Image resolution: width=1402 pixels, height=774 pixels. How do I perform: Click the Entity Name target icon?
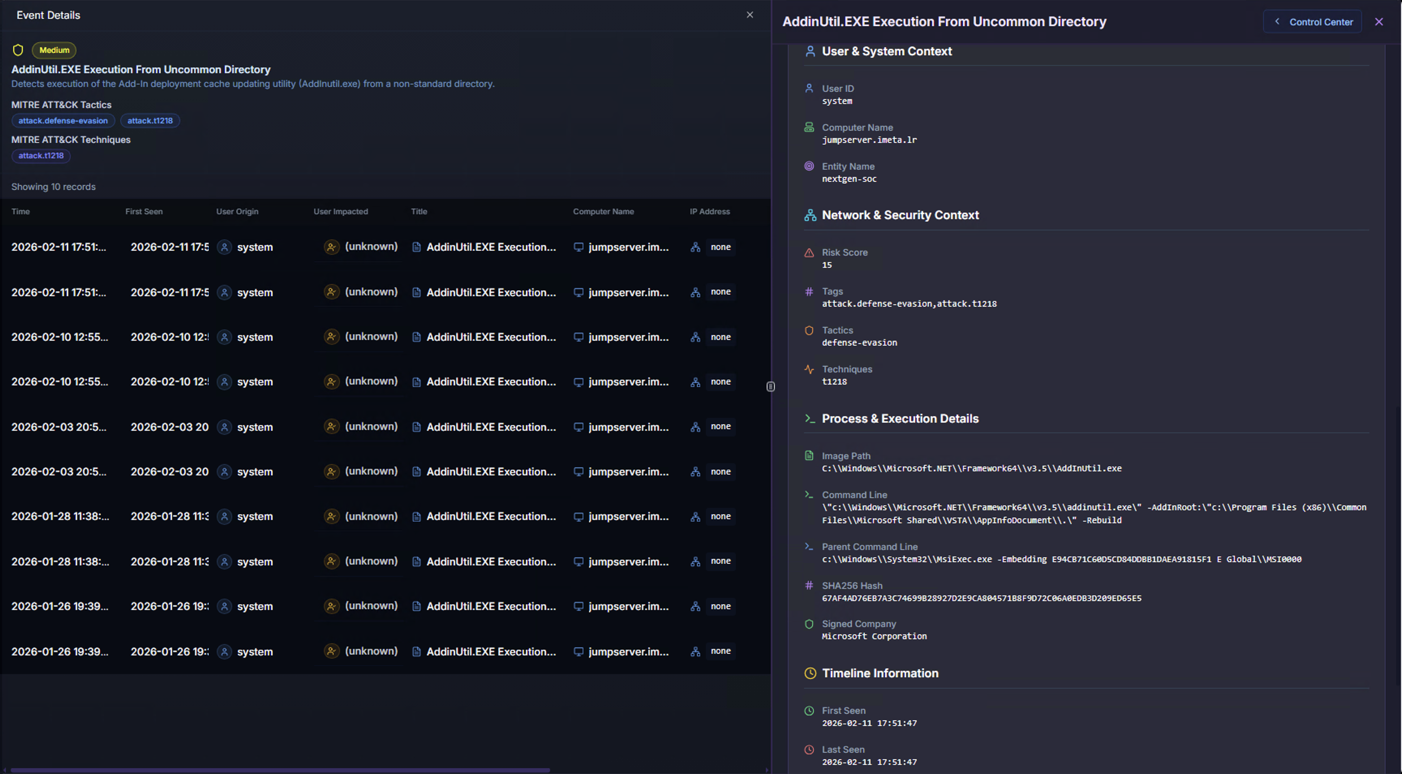click(809, 166)
